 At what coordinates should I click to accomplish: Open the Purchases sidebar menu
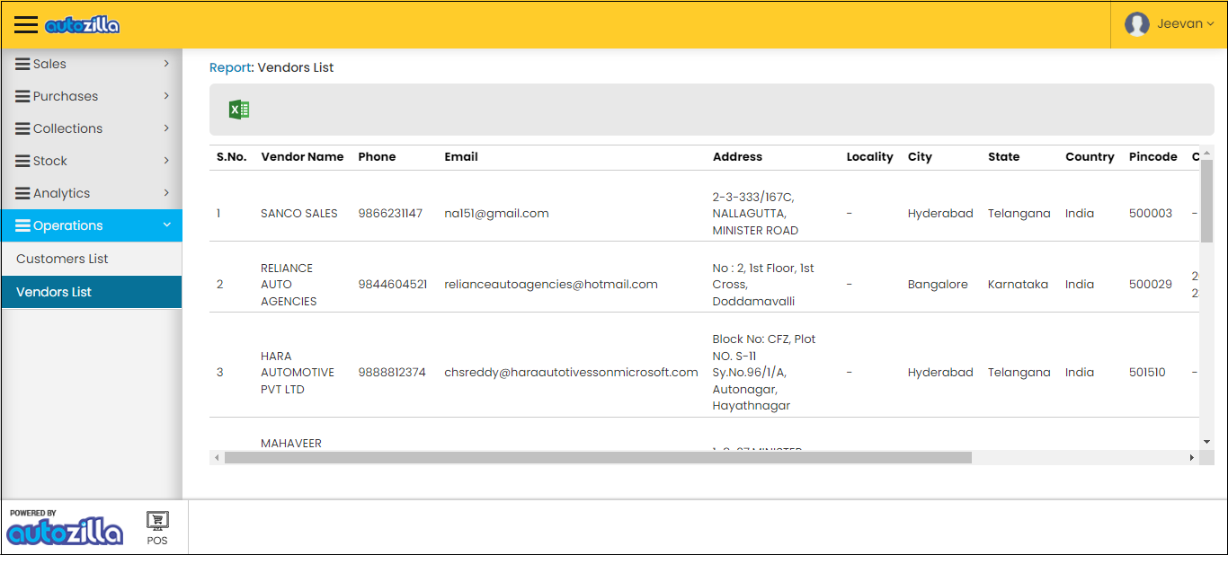[x=92, y=96]
